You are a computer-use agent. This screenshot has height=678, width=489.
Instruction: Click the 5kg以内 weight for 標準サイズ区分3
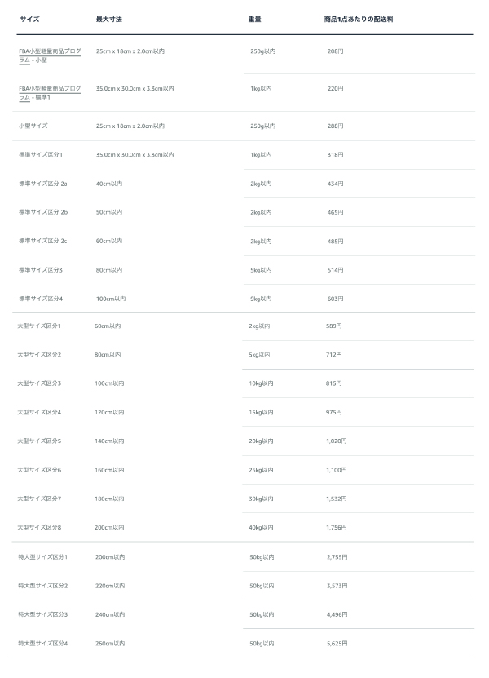pyautogui.click(x=261, y=270)
